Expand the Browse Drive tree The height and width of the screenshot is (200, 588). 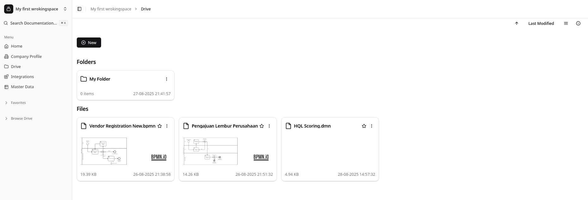tap(21, 118)
